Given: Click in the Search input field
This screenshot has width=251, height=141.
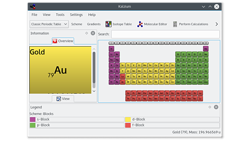Looking at the screenshot, I should pyautogui.click(x=165, y=34).
